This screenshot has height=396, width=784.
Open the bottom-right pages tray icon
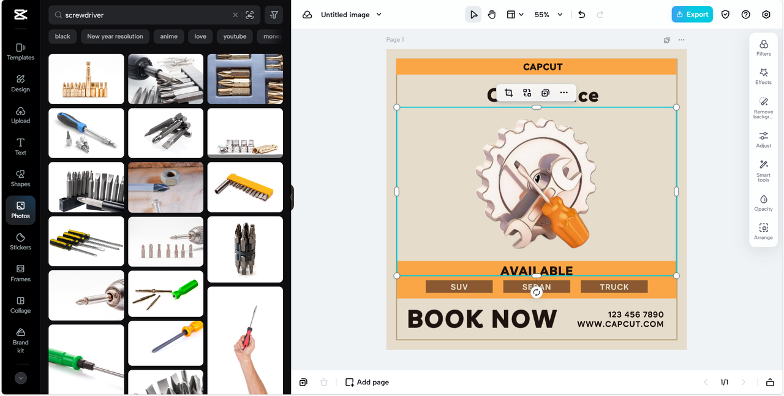pyautogui.click(x=770, y=383)
